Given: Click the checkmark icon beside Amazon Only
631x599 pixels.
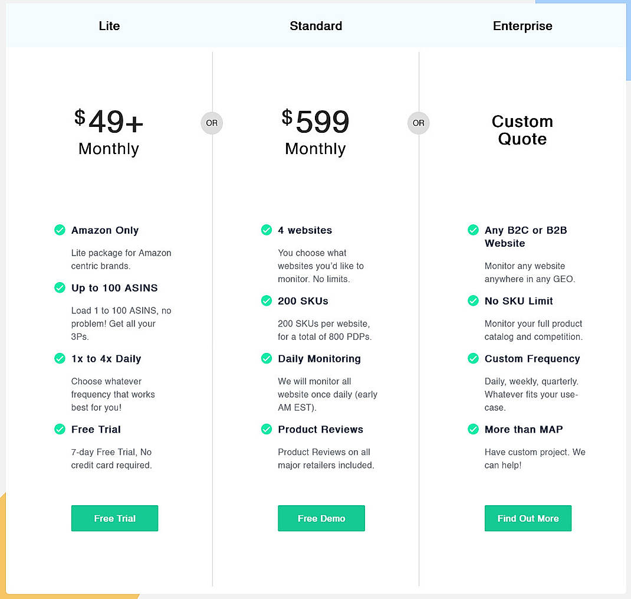Looking at the screenshot, I should [x=60, y=230].
